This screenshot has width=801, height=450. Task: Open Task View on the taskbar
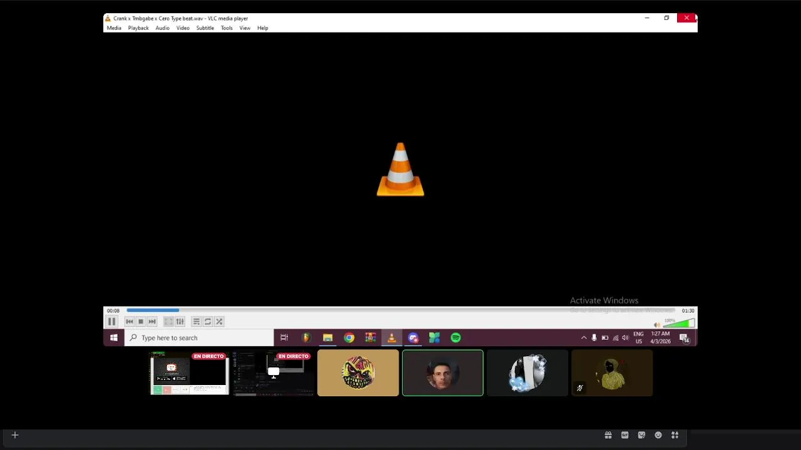pyautogui.click(x=284, y=338)
